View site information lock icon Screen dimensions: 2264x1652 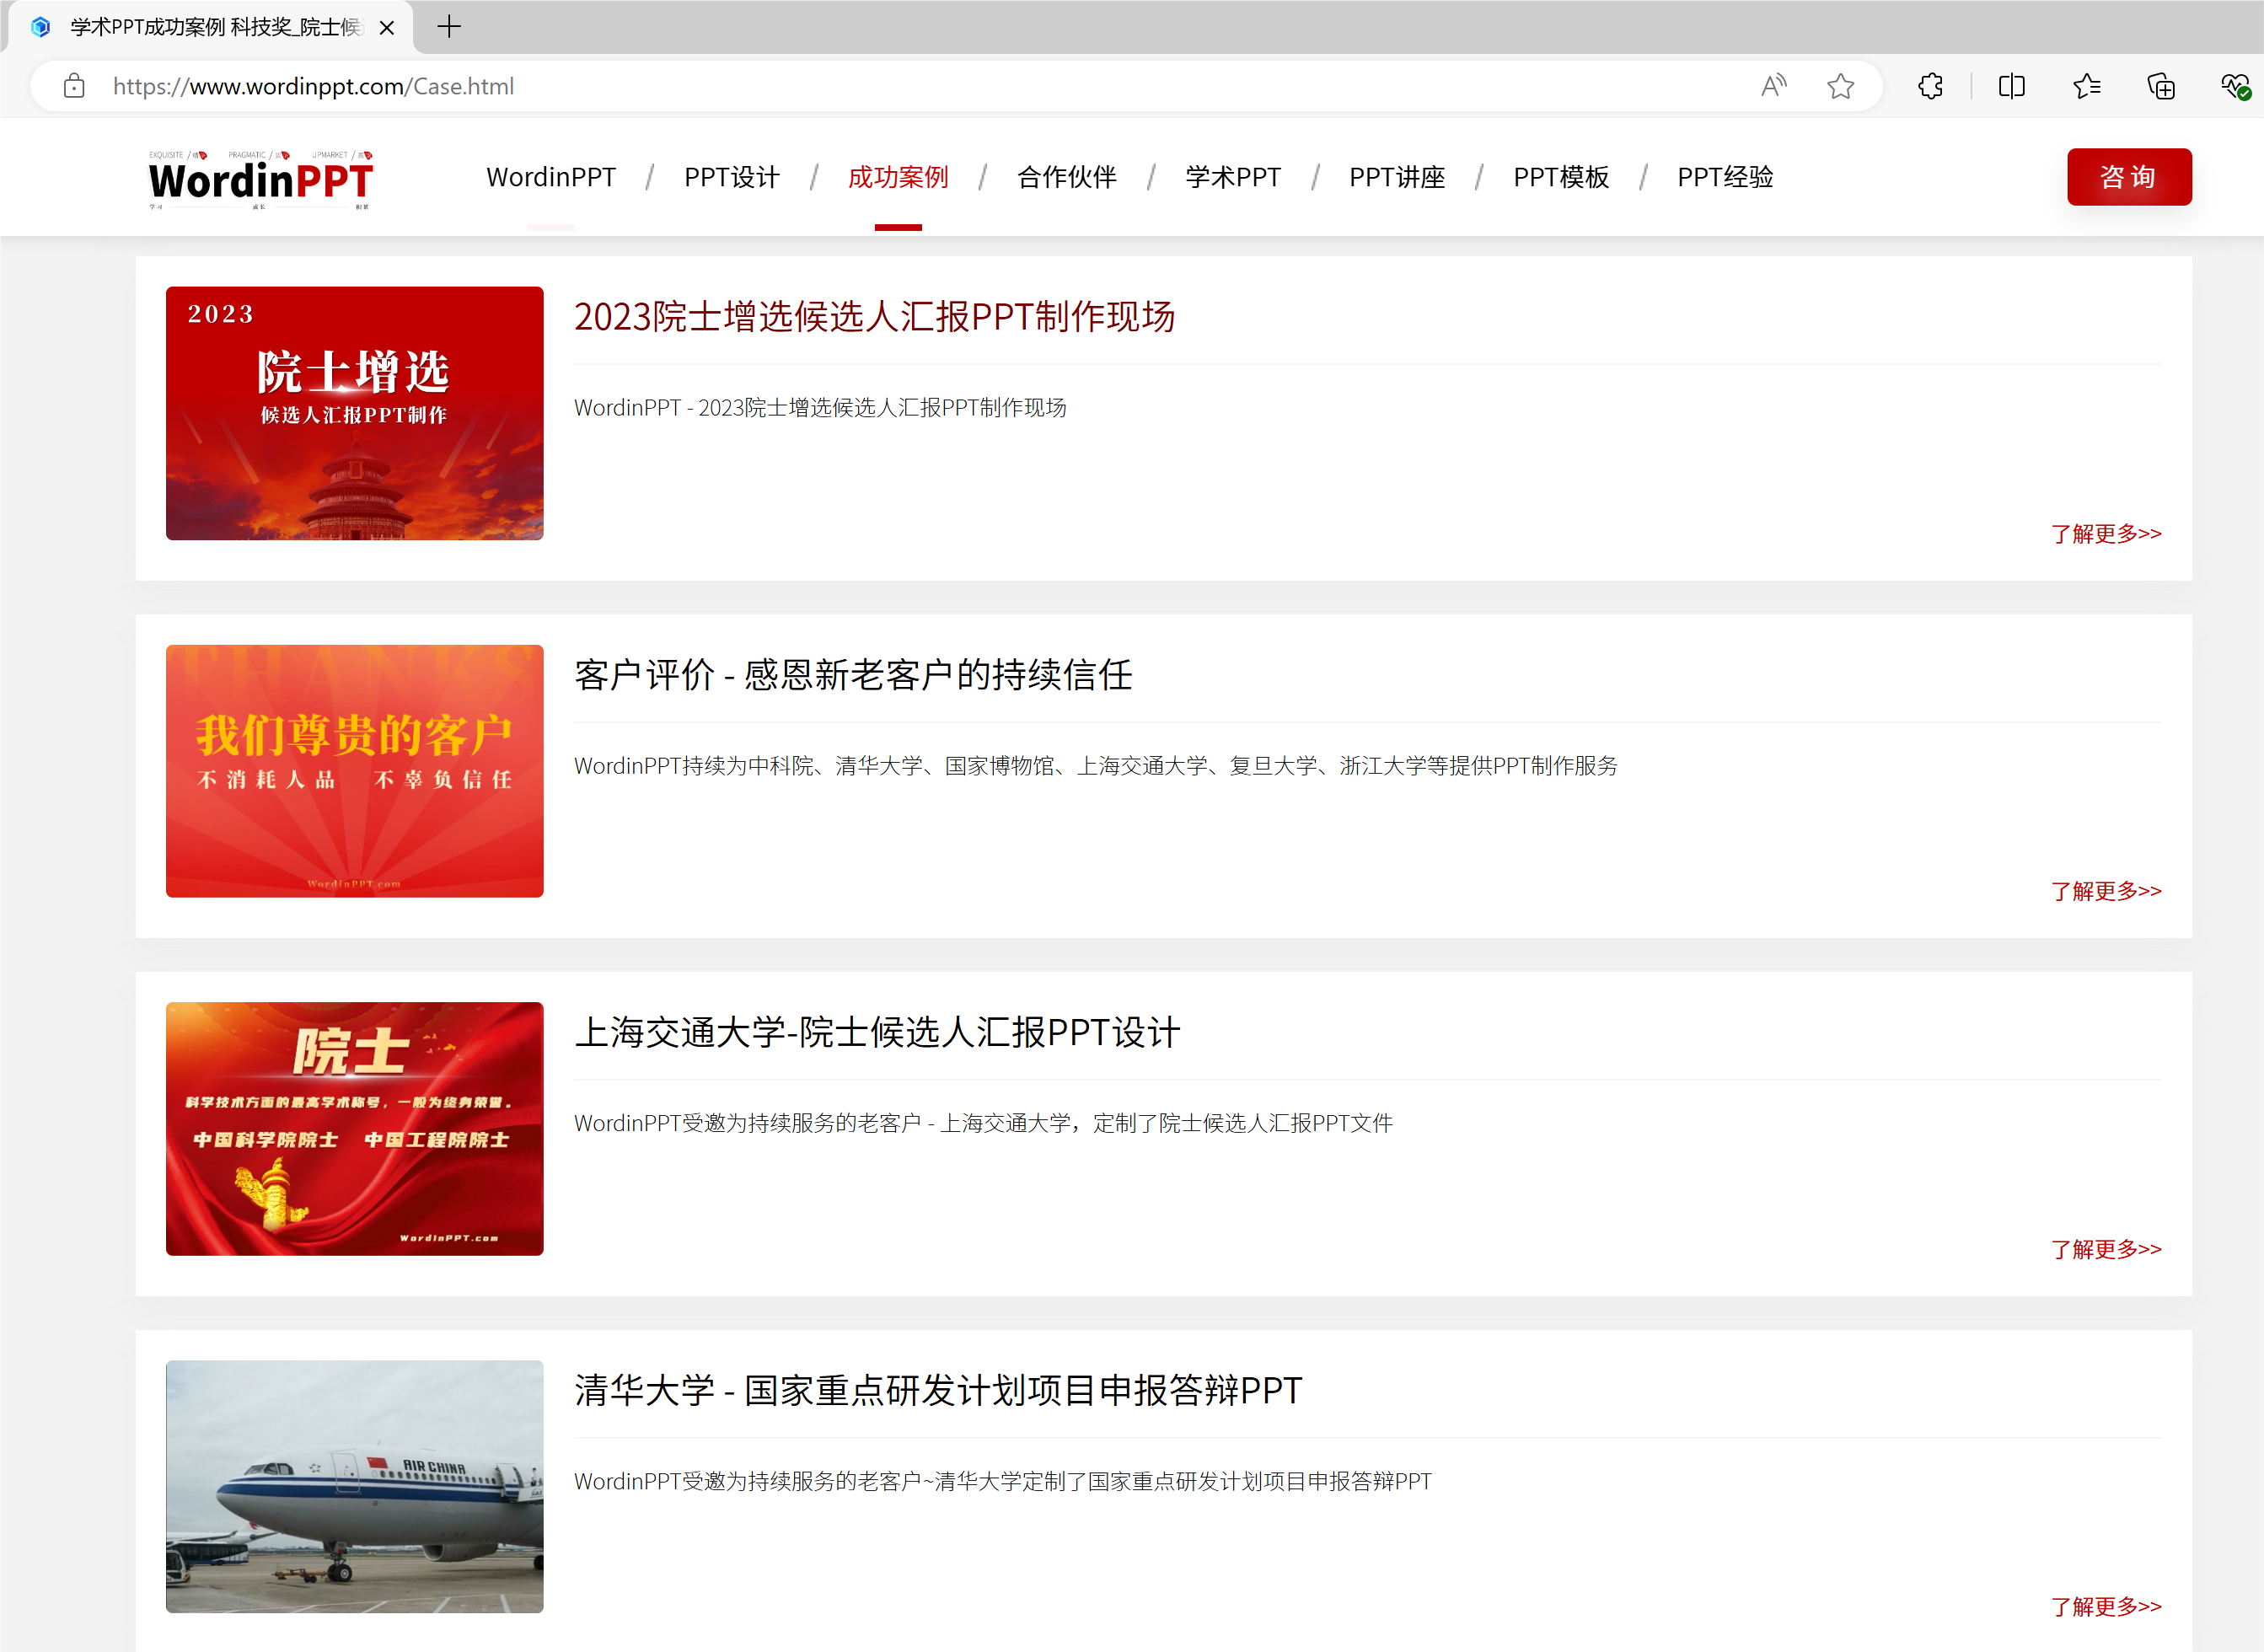pos(74,86)
